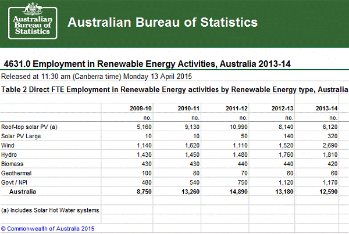Image resolution: width=349 pixels, height=234 pixels.
Task: Select the Solar PV Large 2013-14 value 320
Action: click(x=333, y=136)
